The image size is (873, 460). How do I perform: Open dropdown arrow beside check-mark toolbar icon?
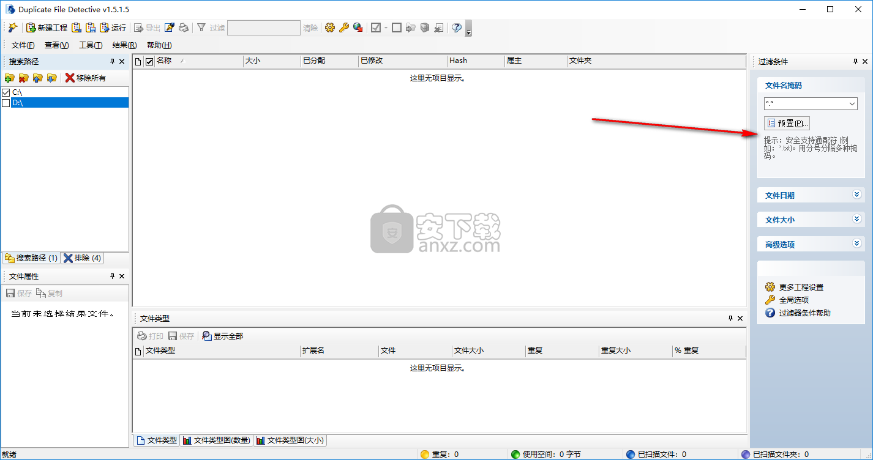click(x=386, y=28)
